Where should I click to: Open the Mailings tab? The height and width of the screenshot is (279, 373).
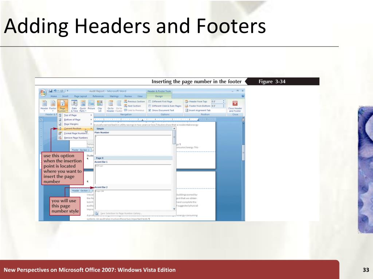(x=114, y=96)
